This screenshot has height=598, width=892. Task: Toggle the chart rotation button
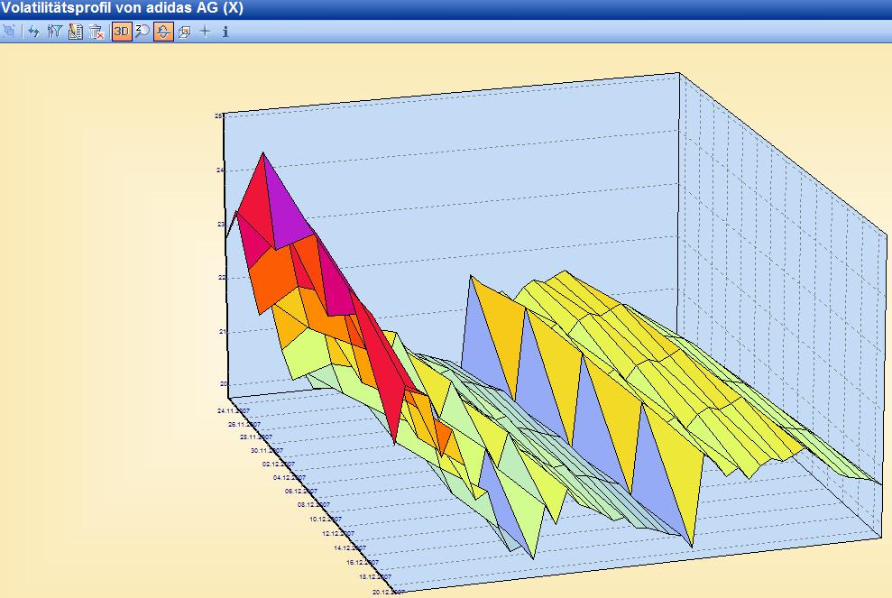tap(163, 32)
